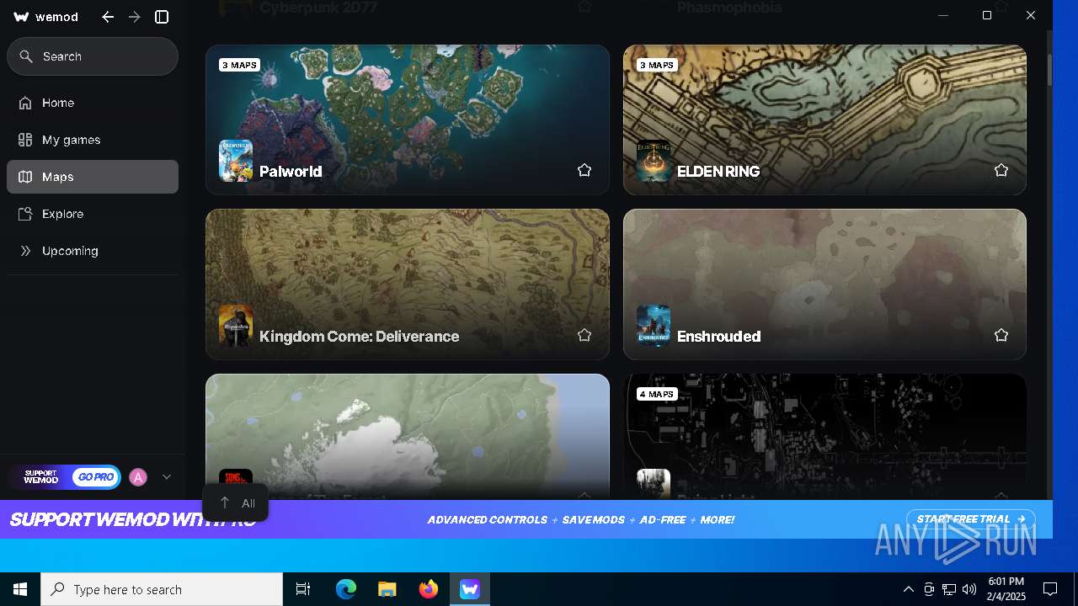This screenshot has height=606, width=1078.
Task: Favorite Palworld with its star icon
Action: 584,170
